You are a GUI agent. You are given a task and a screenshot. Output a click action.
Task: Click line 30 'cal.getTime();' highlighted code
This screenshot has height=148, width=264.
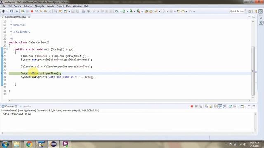coord(50,74)
